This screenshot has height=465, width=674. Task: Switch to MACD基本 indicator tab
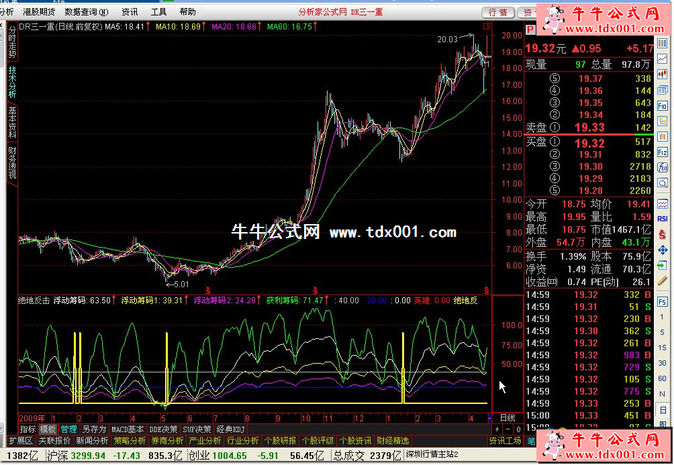point(128,429)
